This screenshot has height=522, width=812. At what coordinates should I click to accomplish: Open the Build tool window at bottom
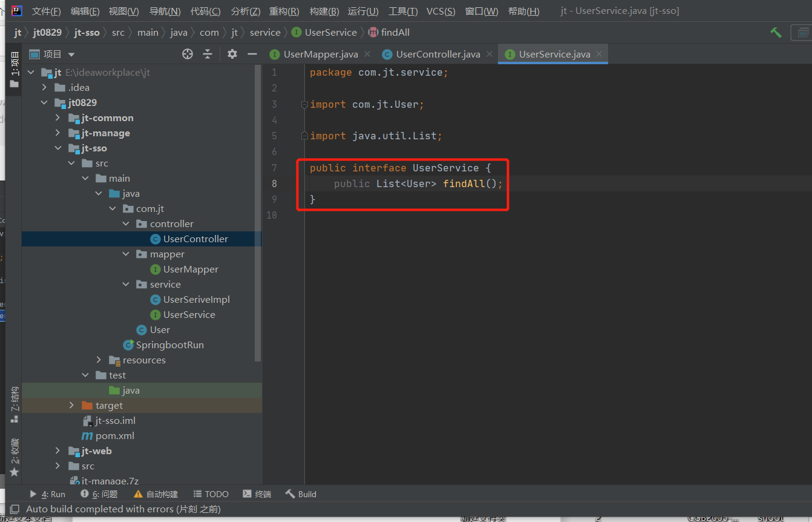[x=301, y=494]
